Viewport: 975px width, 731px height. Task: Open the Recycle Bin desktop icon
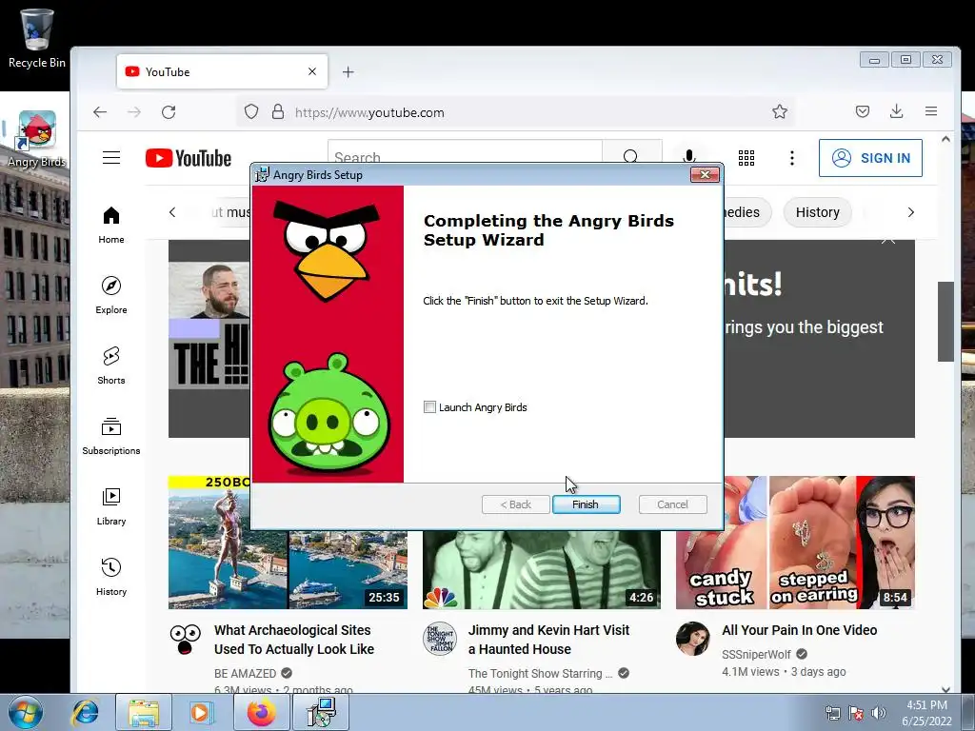pyautogui.click(x=37, y=37)
